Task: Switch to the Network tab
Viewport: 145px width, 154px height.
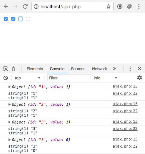Action: point(99,69)
